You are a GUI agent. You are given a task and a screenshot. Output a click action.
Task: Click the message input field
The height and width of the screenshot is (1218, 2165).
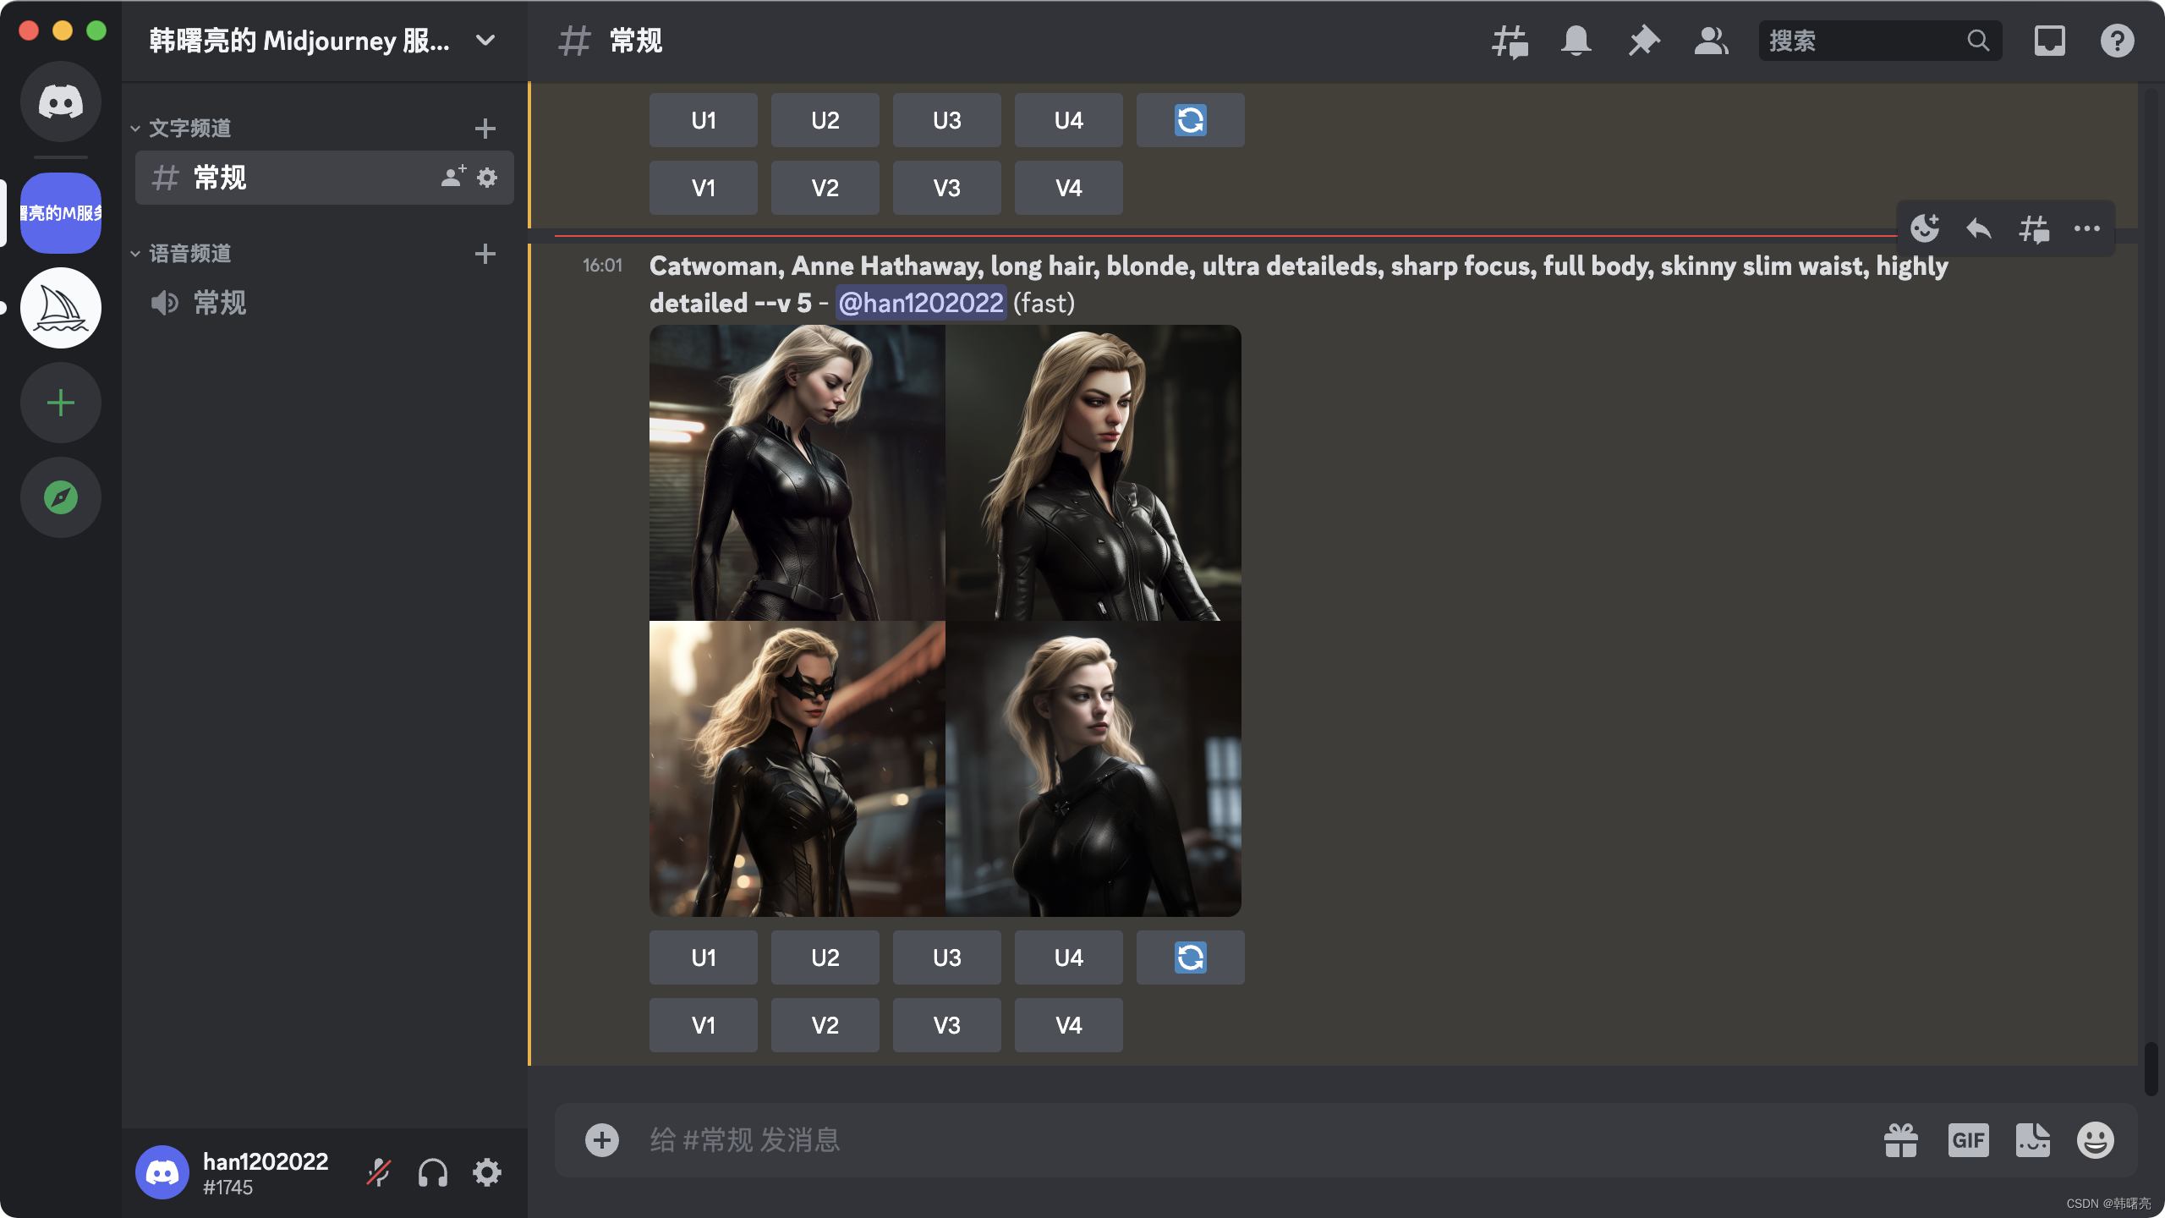[1184, 1140]
